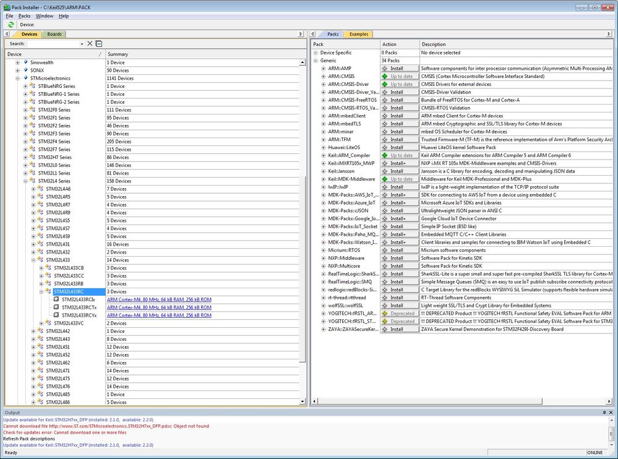Click the Action column header
Image resolution: width=618 pixels, height=459 pixels.
399,44
